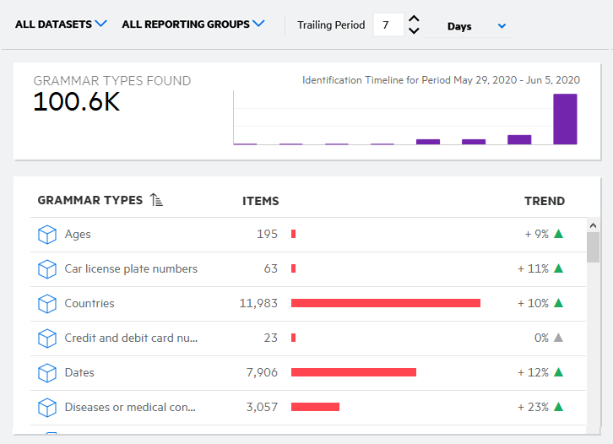
Task: Expand the All Reporting Groups dropdown
Action: click(193, 24)
